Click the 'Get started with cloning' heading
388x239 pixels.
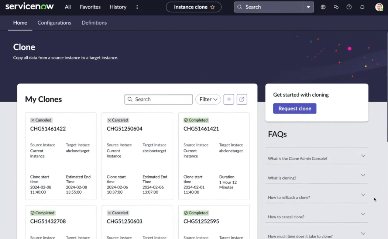[x=301, y=95]
